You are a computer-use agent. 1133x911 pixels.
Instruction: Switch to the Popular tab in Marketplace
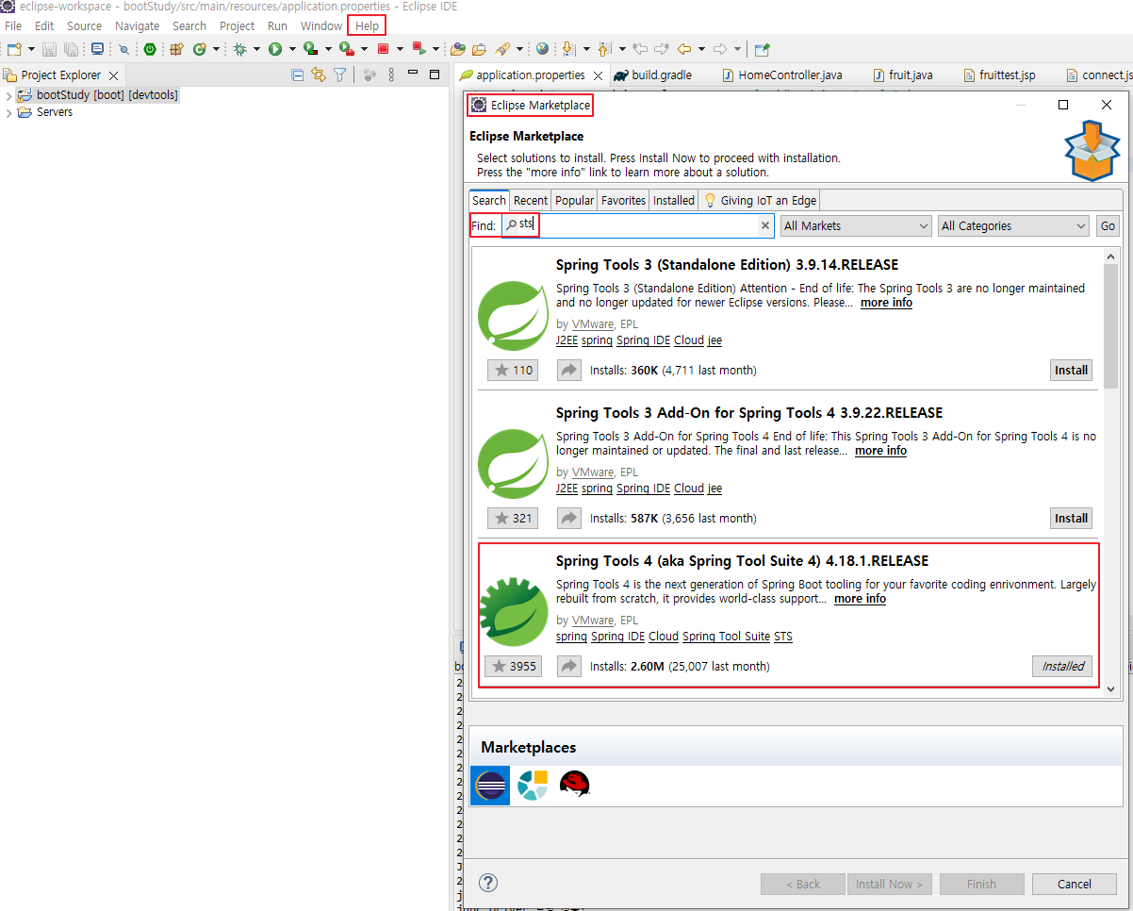[574, 200]
